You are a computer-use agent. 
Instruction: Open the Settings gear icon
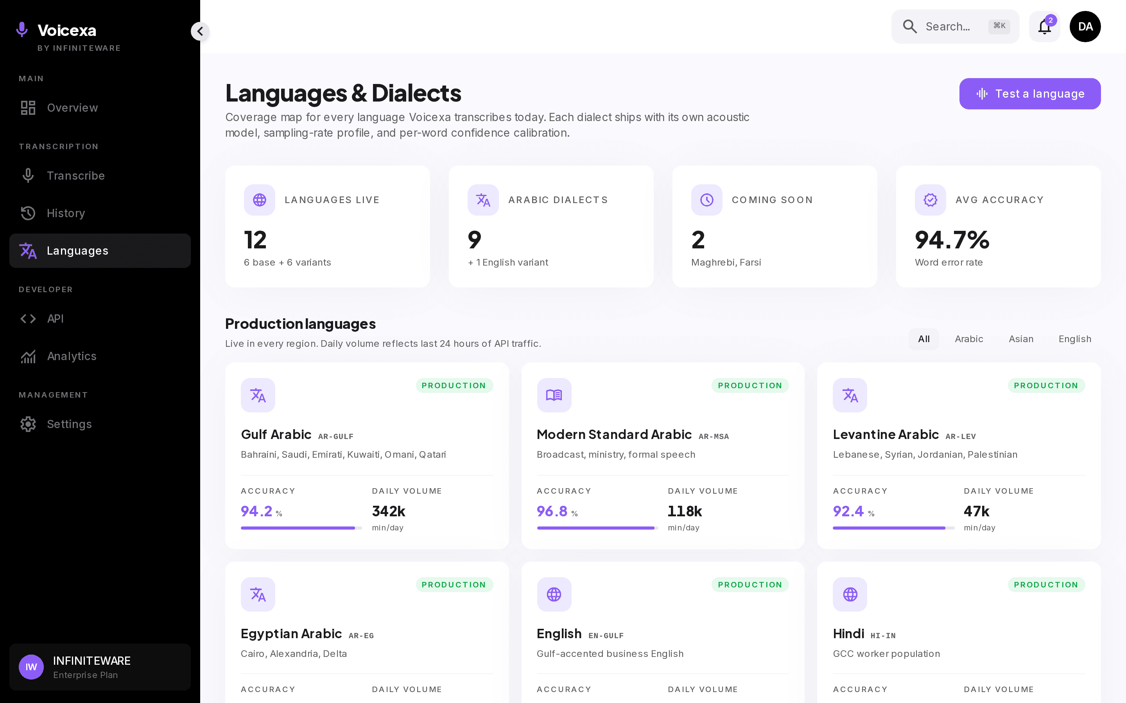28,424
